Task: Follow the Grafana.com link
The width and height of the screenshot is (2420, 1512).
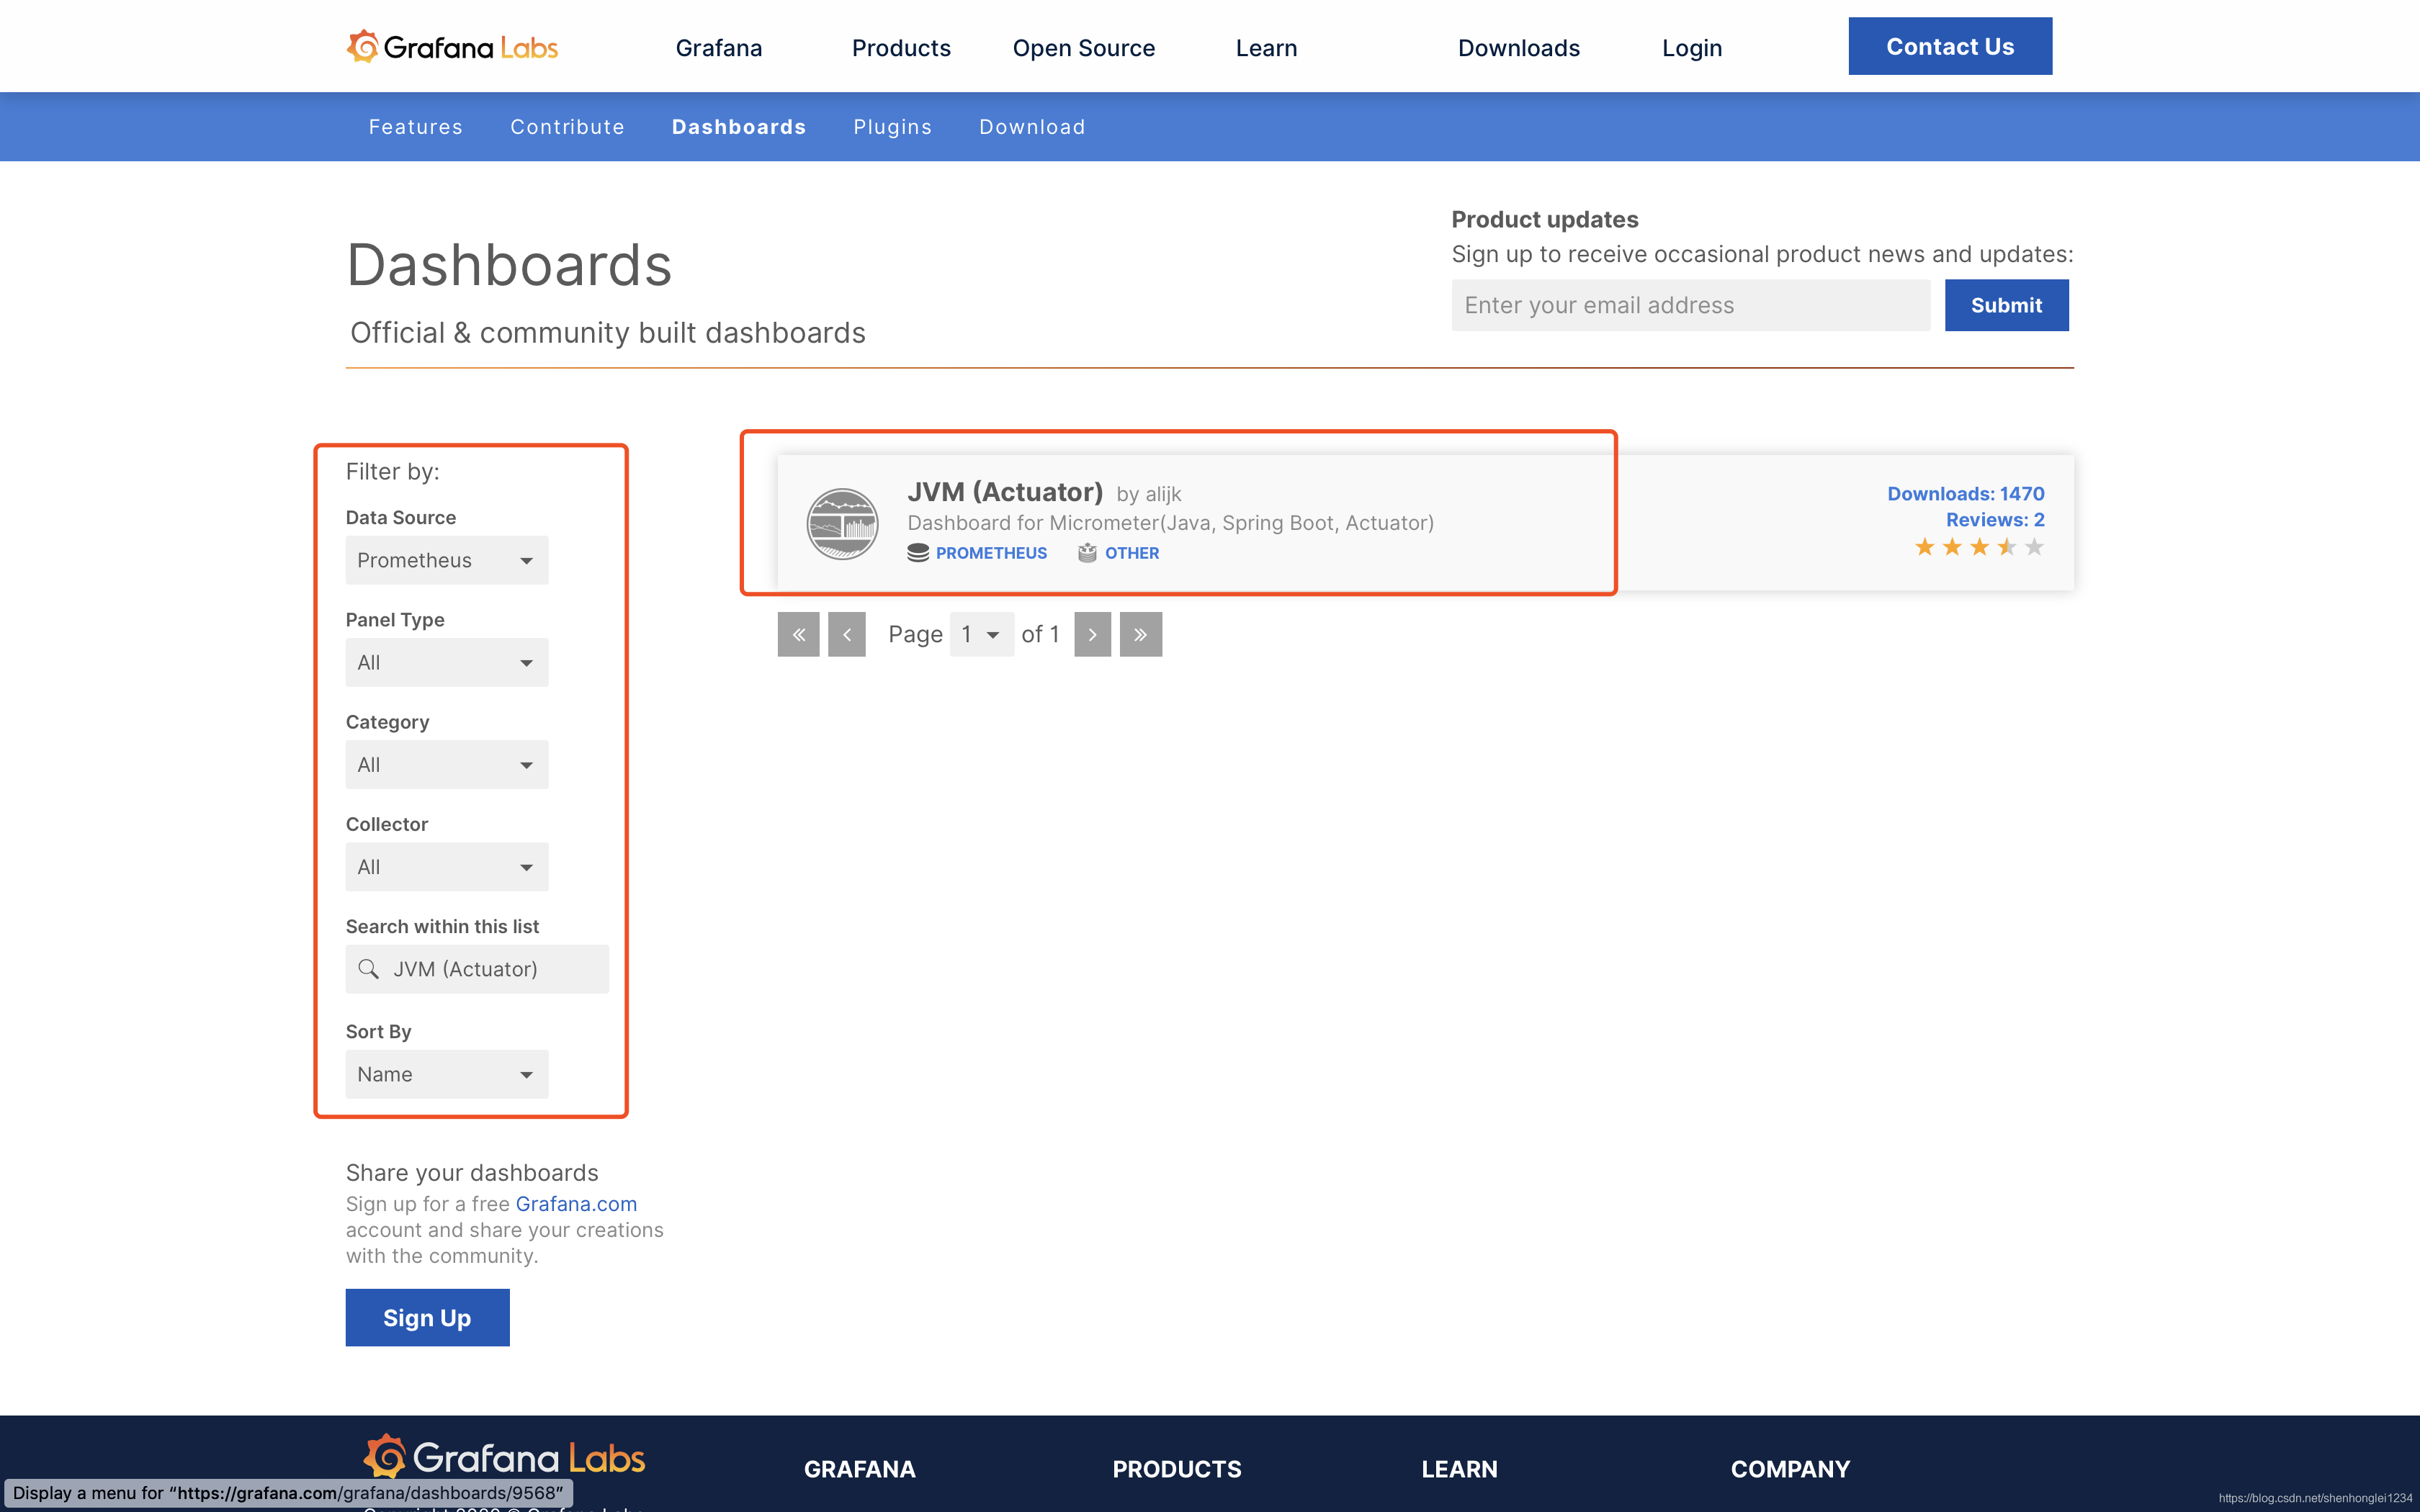Action: [576, 1204]
